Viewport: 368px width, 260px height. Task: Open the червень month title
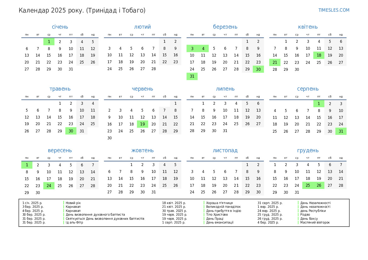[142, 89]
